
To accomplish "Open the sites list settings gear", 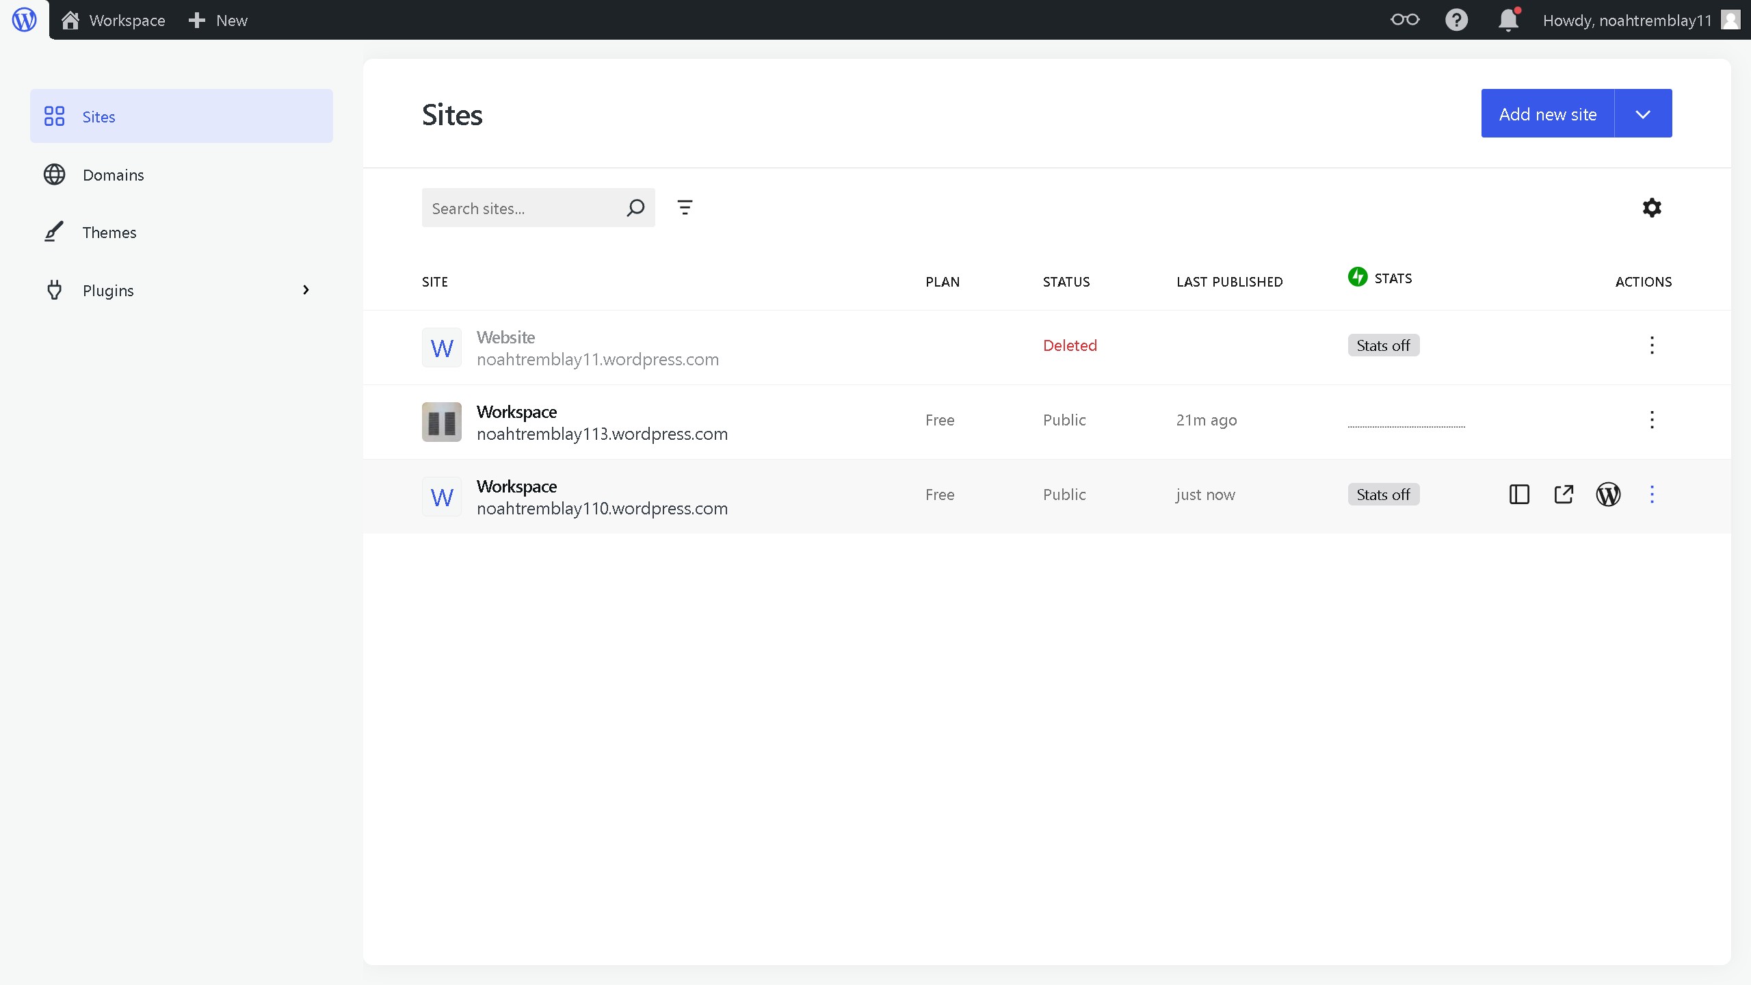I will pyautogui.click(x=1652, y=207).
